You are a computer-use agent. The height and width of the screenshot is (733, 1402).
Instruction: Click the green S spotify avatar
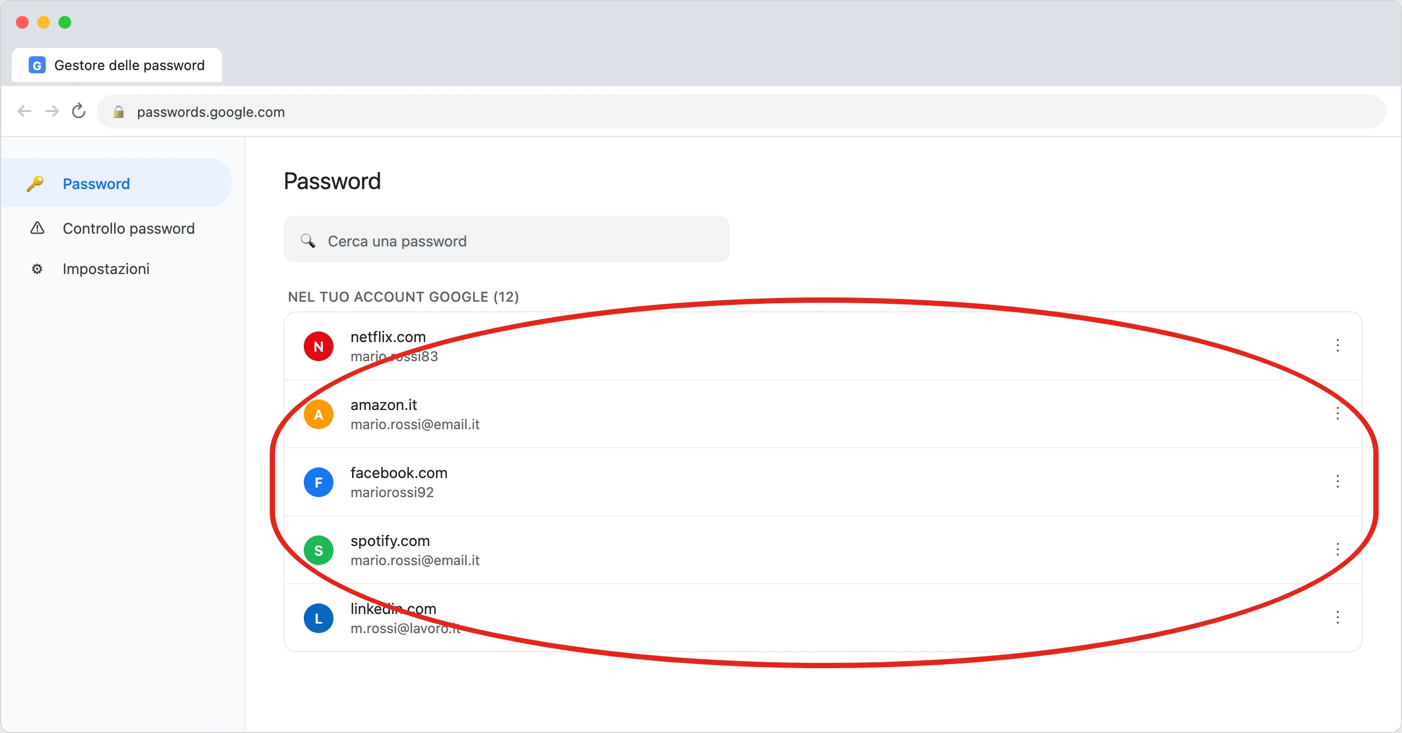(x=319, y=550)
